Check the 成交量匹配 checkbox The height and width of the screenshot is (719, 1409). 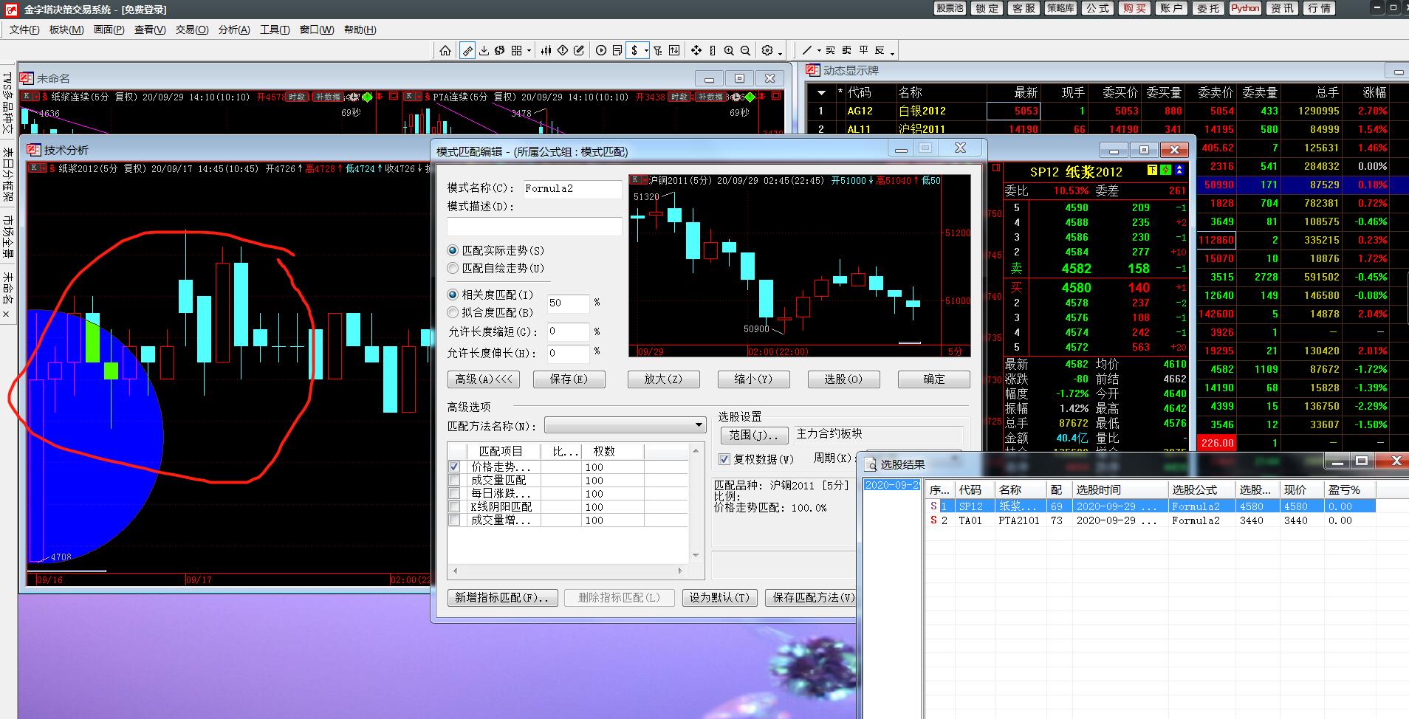pyautogui.click(x=455, y=481)
